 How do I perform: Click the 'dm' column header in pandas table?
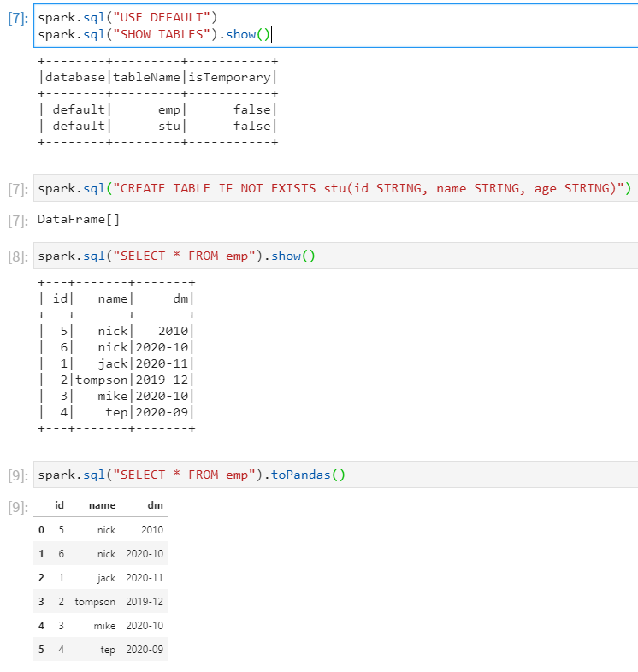coord(155,505)
